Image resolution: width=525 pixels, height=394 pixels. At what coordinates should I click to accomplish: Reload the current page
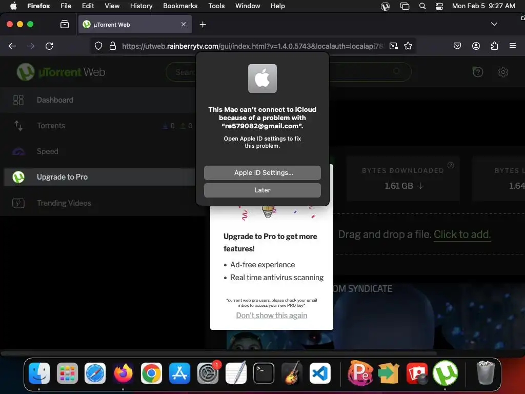49,46
